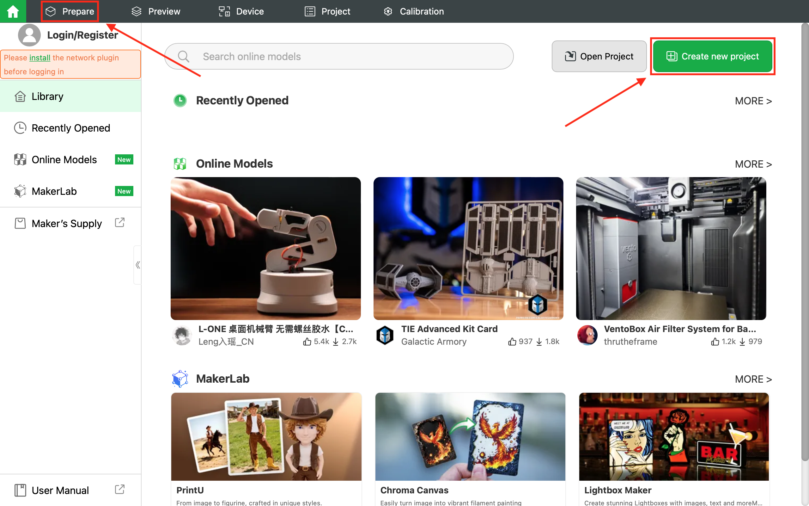Expand MakerLab section with MORE
809x506 pixels.
pyautogui.click(x=753, y=379)
